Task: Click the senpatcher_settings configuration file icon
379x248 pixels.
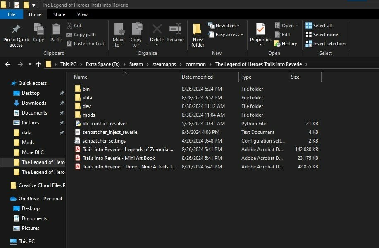Action: point(78,141)
